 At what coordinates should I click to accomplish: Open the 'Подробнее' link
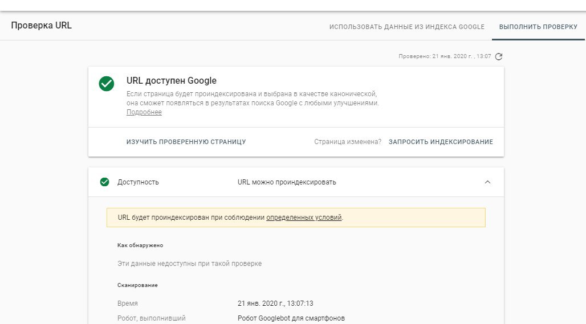pos(144,112)
